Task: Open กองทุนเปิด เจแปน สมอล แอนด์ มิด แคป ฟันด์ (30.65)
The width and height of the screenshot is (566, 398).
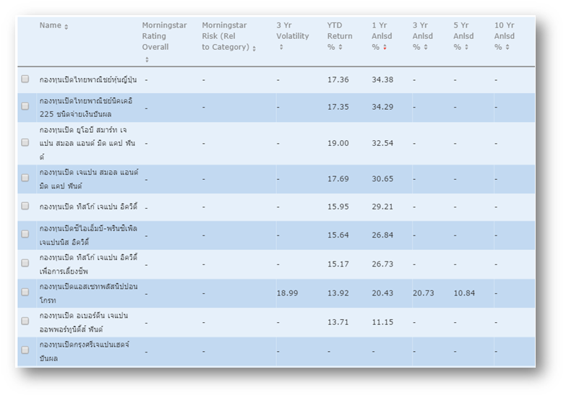Action: (88, 179)
